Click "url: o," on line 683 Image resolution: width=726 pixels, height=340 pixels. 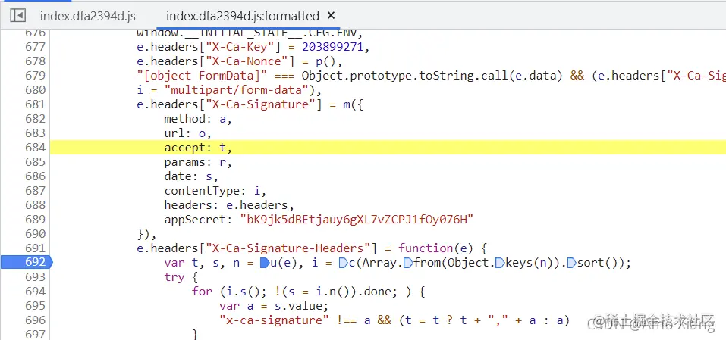(187, 133)
